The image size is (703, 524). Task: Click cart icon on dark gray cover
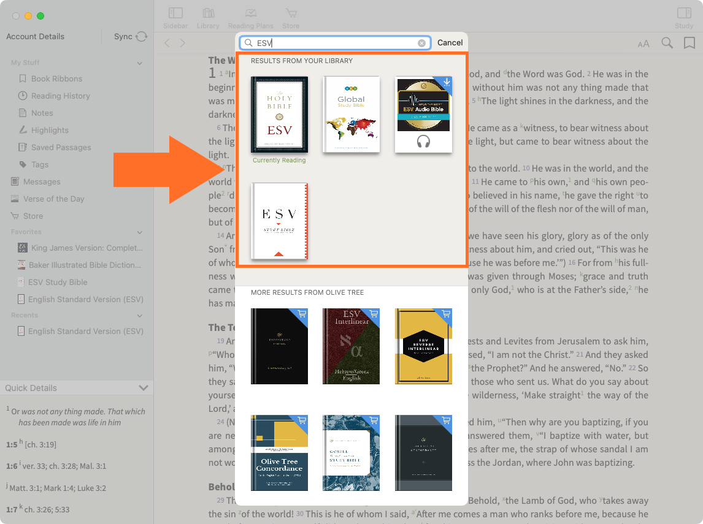click(446, 420)
